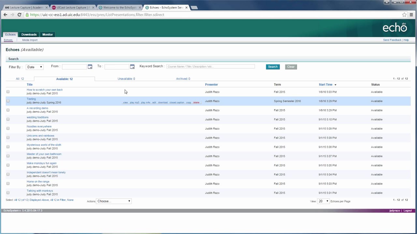Image resolution: width=417 pixels, height=234 pixels.
Task: Click the Search button
Action: tap(273, 67)
